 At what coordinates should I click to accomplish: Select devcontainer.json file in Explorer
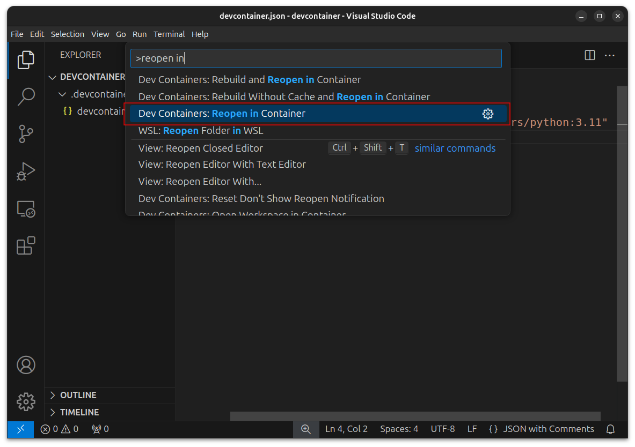click(85, 111)
